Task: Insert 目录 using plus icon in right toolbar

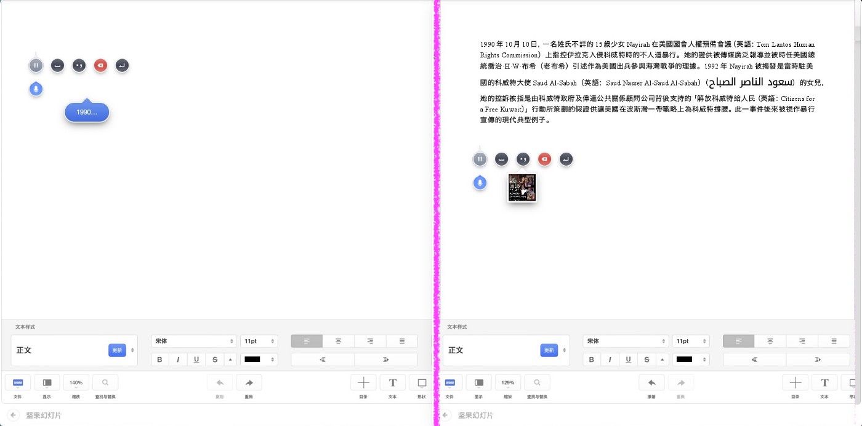Action: [795, 382]
